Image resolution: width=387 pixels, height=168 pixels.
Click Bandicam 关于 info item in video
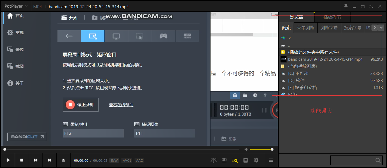click(x=16, y=83)
